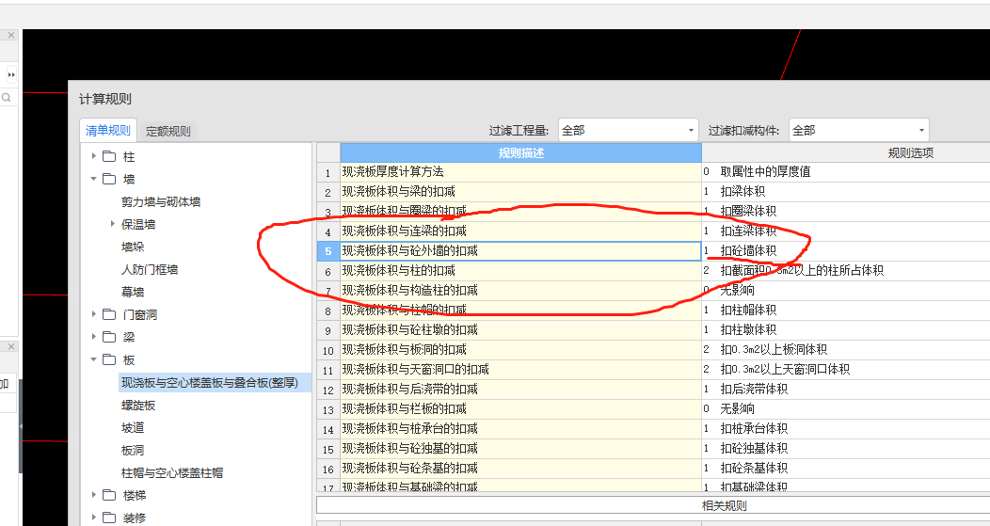Select rule 现浇板体积与桩承台的扣减
The image size is (990, 526).
[x=521, y=429]
